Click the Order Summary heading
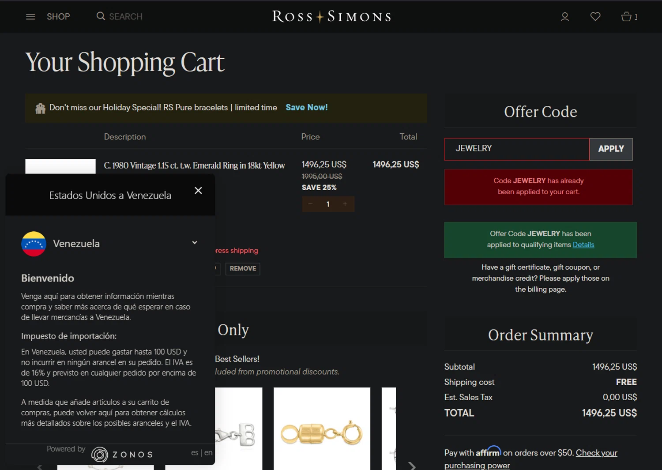Screen dimensions: 662x470 click(541, 335)
